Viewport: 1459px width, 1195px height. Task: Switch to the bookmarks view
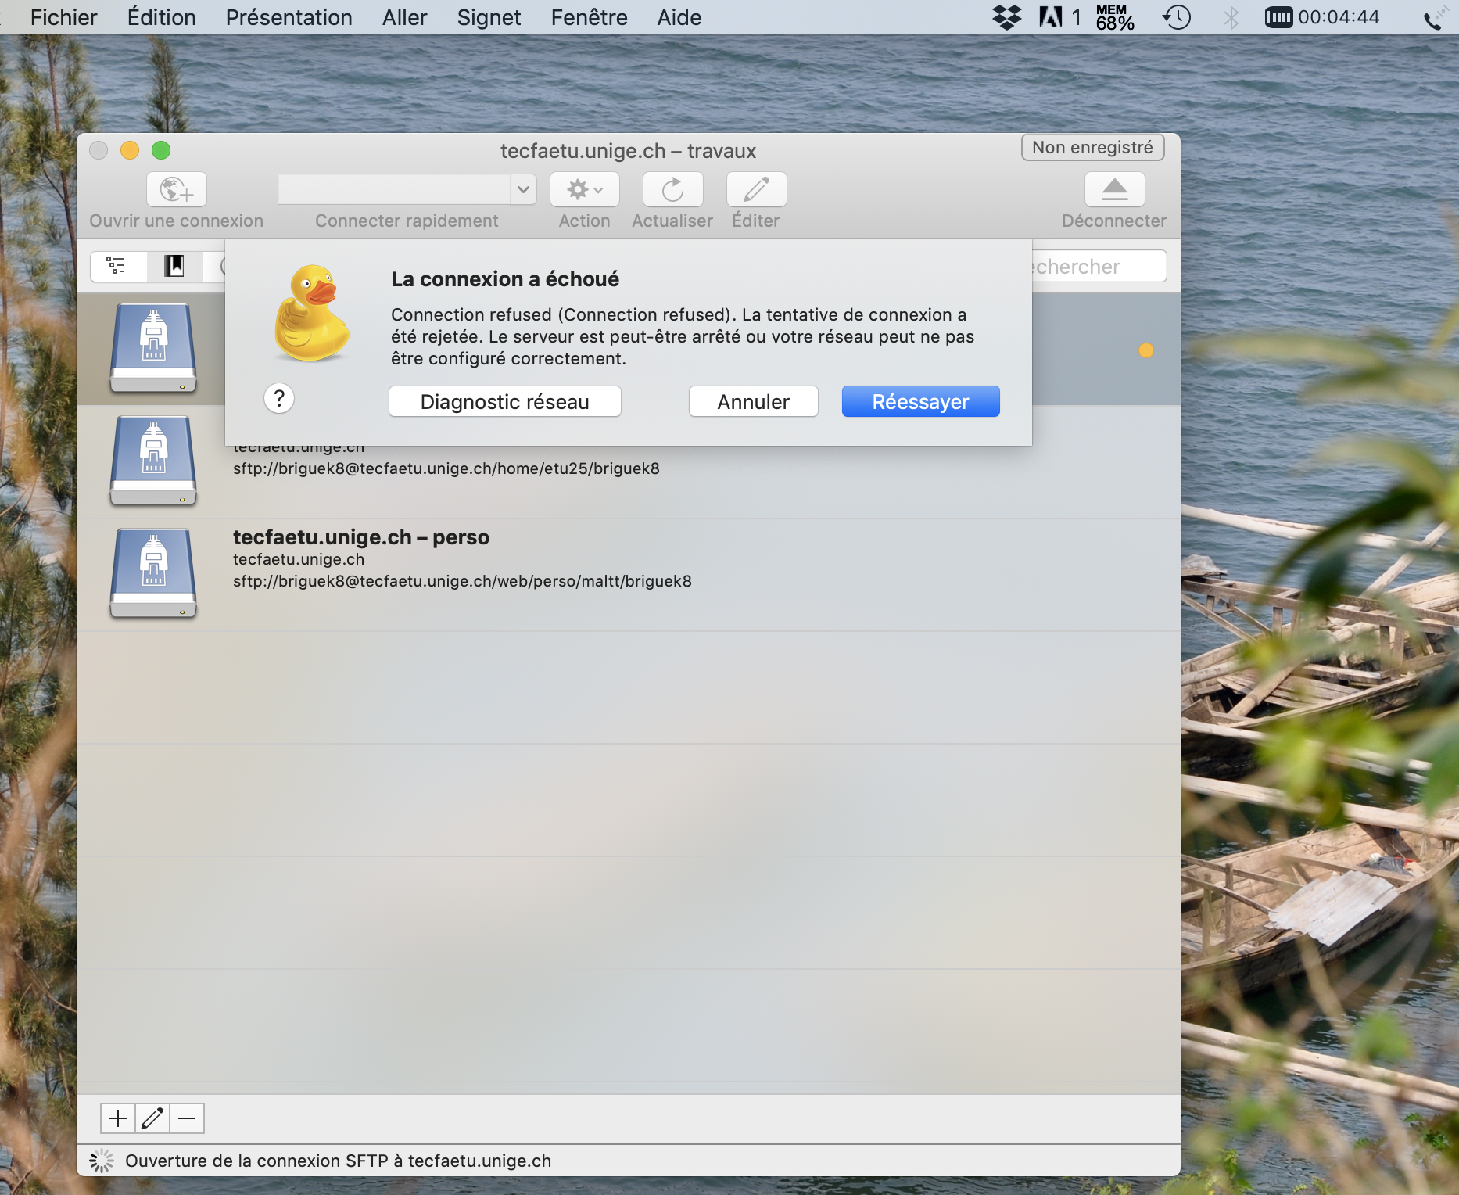[174, 266]
